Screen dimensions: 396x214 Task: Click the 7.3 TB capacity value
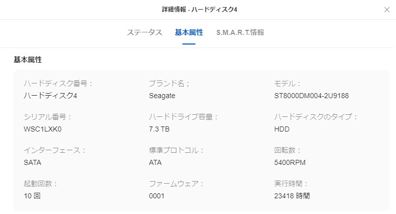point(160,129)
